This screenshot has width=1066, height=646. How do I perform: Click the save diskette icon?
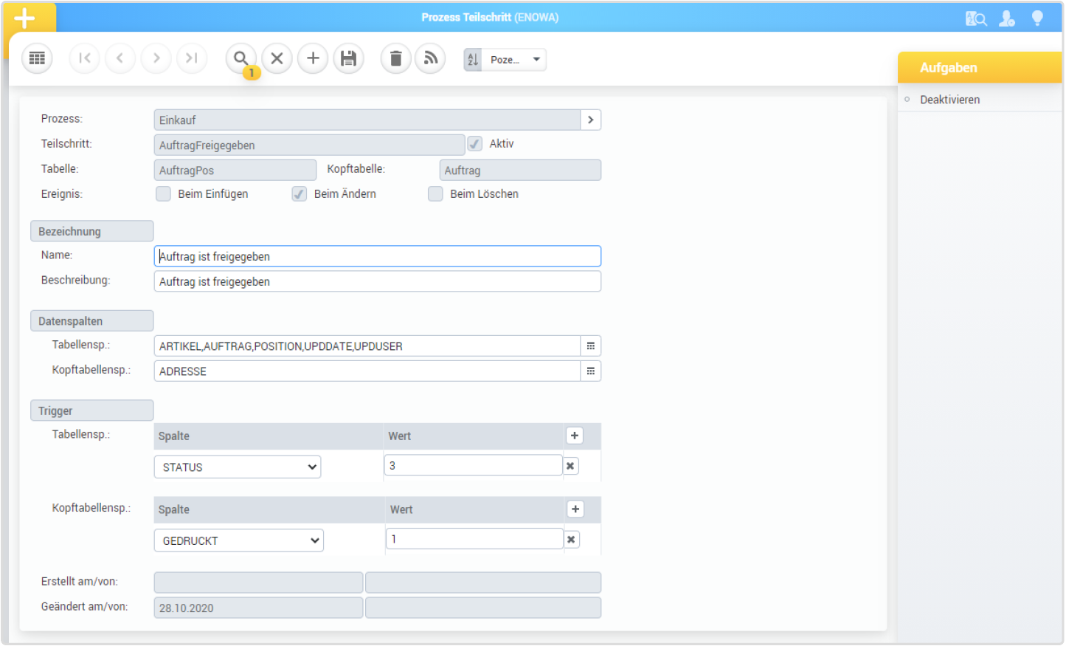point(348,58)
